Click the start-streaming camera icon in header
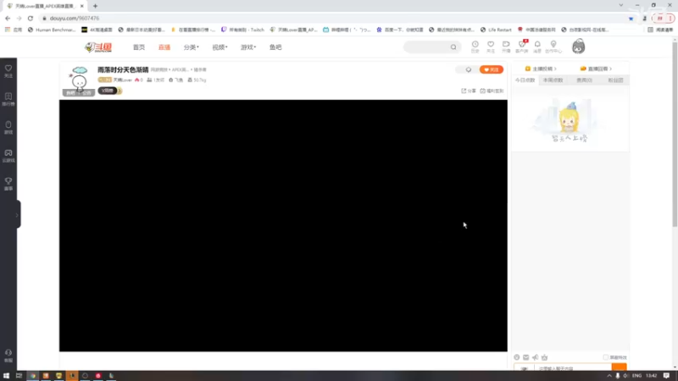This screenshot has height=381, width=678. [506, 47]
